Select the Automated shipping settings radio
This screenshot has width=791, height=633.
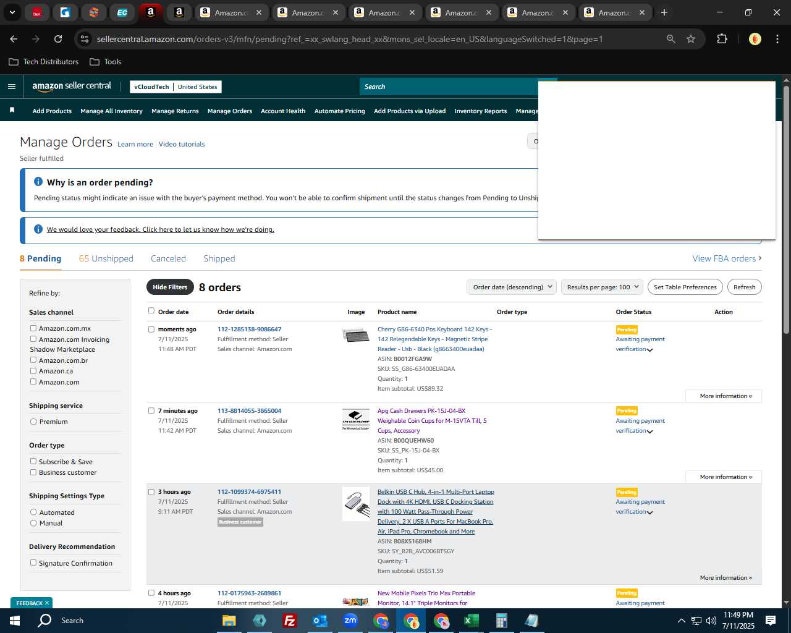tap(33, 512)
